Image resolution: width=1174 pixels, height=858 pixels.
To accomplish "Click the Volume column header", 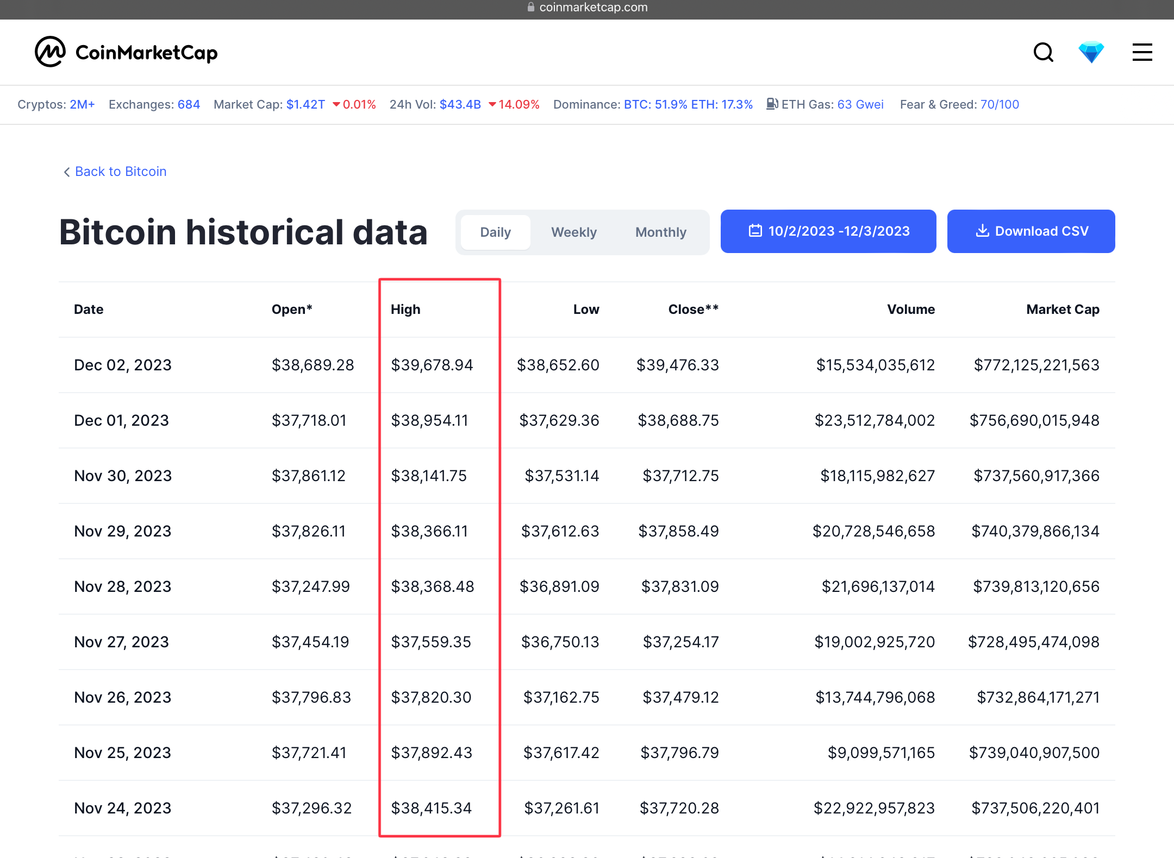I will tap(911, 310).
